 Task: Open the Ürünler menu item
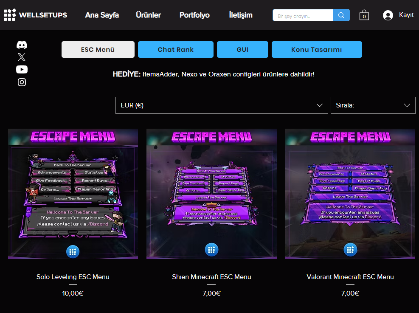pos(148,15)
